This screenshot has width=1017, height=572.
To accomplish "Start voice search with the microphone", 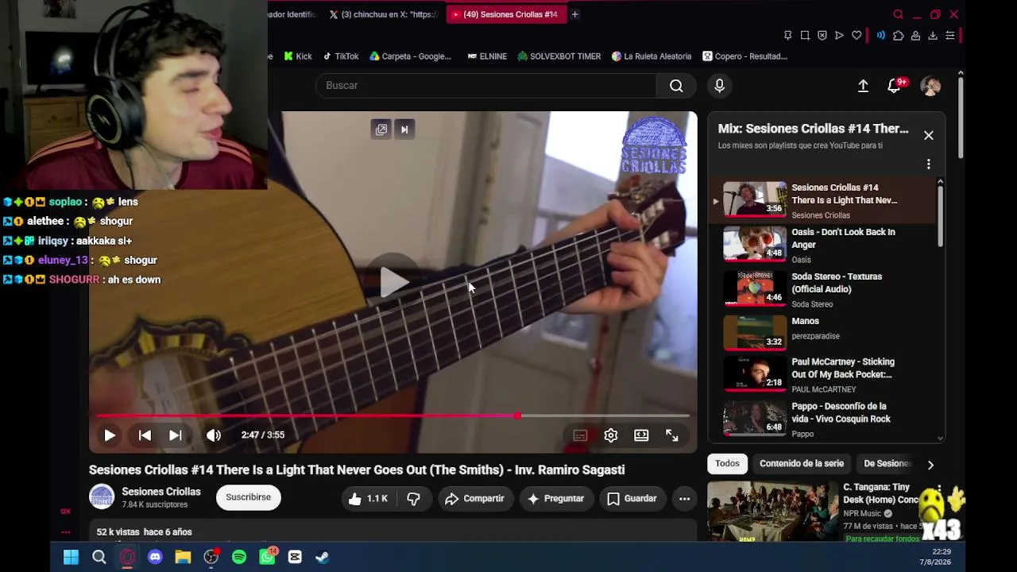I will [x=719, y=86].
